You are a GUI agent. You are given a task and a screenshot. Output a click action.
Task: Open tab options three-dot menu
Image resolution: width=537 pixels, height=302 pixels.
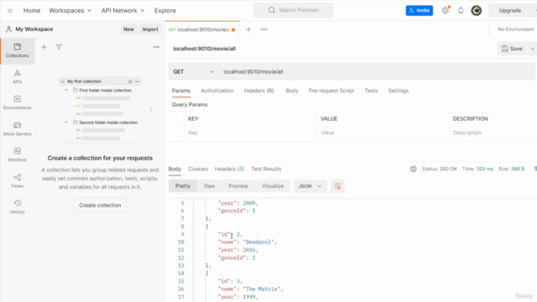coord(263,29)
